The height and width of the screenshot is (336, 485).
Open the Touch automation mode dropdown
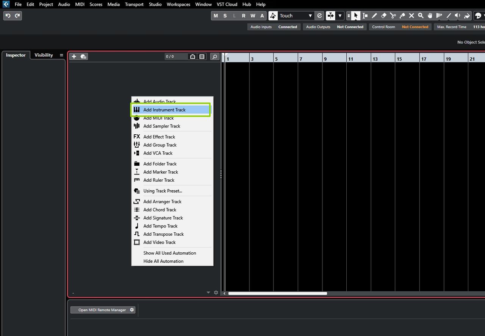[296, 16]
